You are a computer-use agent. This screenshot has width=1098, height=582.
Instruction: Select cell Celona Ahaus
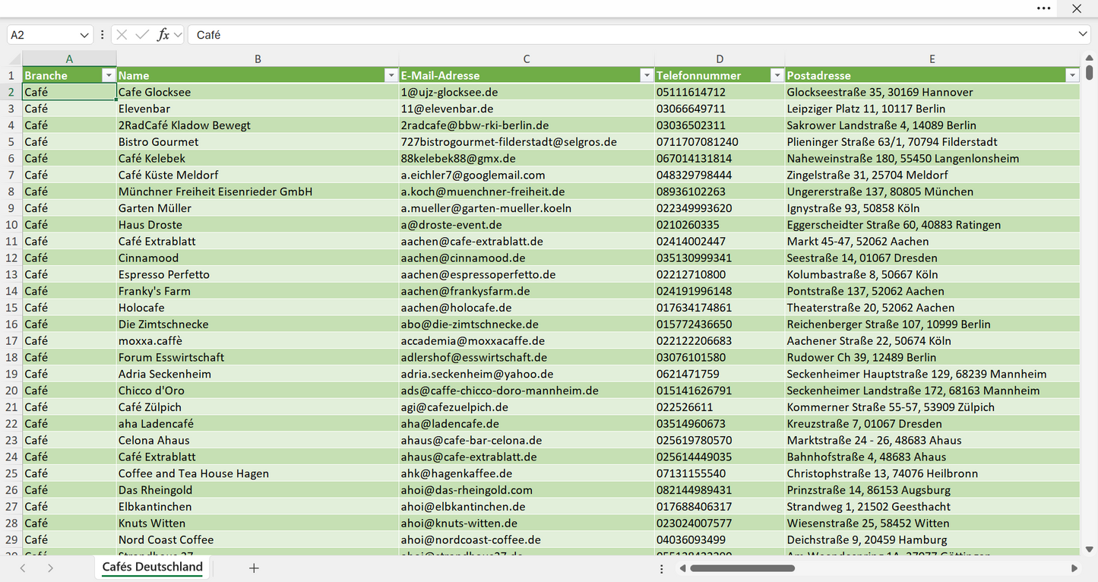pos(258,441)
